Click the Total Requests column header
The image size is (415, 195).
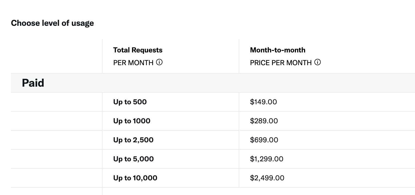pos(138,50)
